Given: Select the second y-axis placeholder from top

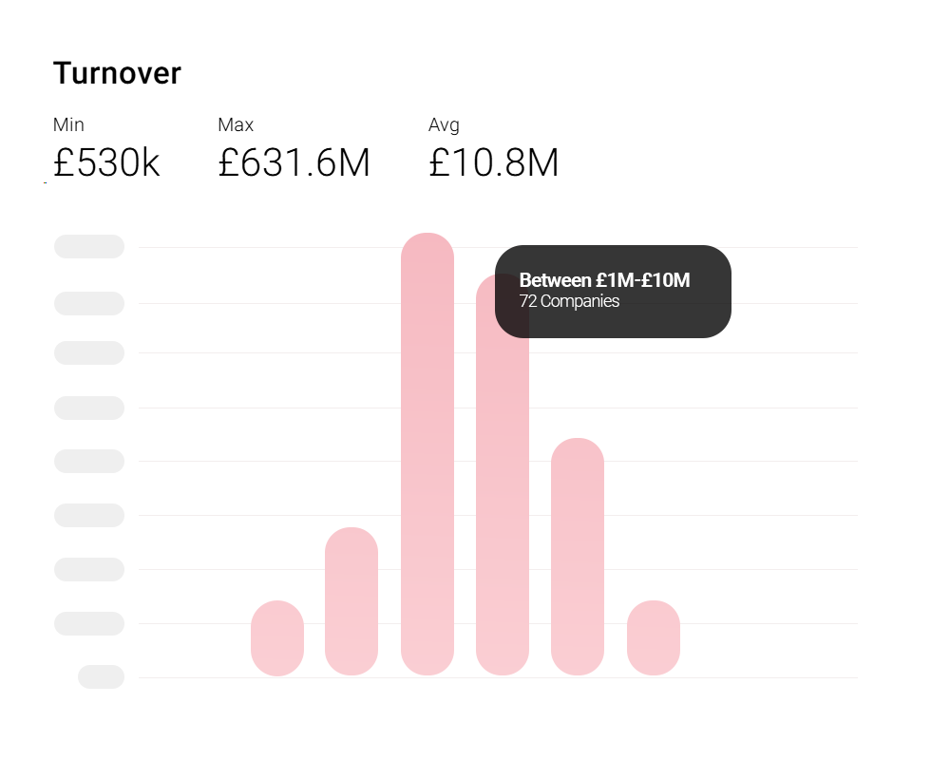Looking at the screenshot, I should point(89,303).
